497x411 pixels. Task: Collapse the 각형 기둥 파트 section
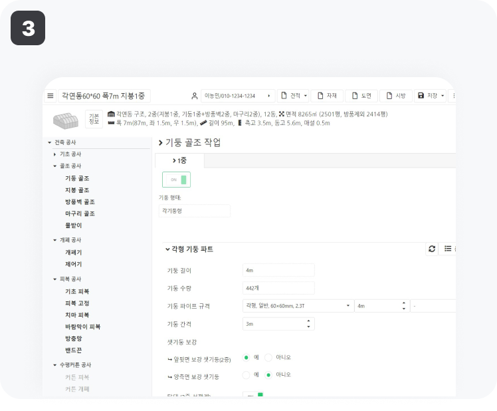pos(167,249)
